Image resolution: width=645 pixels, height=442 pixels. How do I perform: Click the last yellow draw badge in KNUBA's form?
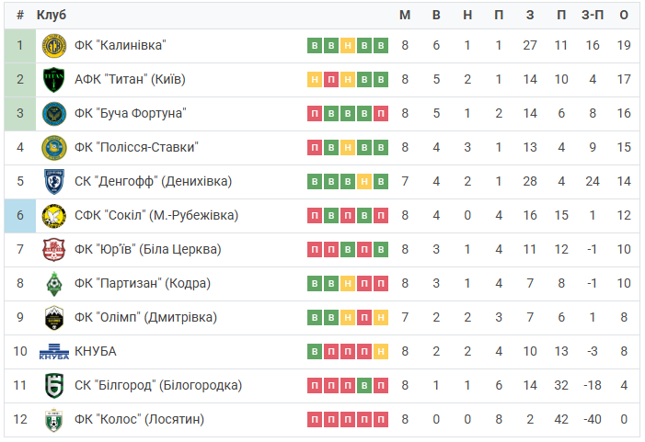[x=381, y=352]
